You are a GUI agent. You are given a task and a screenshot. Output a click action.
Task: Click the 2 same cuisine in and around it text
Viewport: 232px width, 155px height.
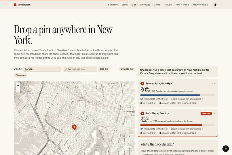187,129
